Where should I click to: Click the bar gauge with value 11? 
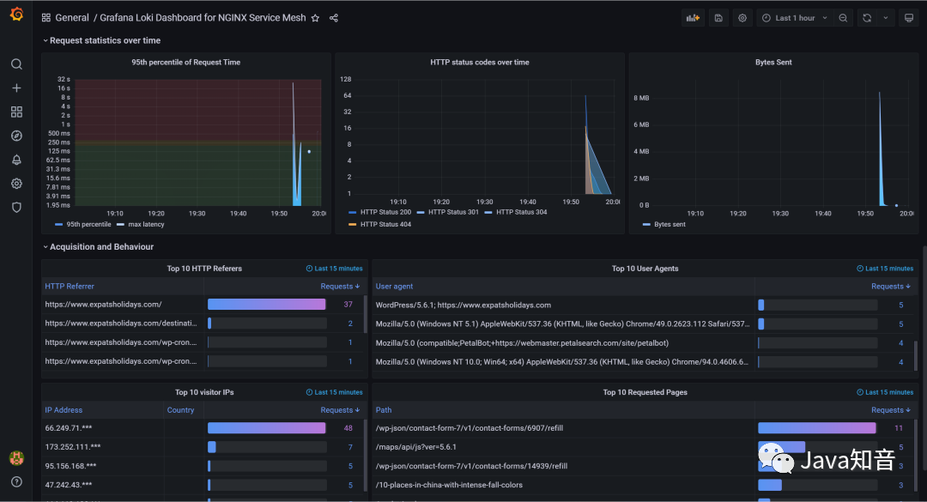817,428
